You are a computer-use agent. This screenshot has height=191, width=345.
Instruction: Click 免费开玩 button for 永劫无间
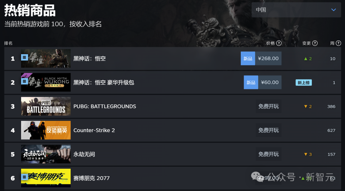click(268, 154)
